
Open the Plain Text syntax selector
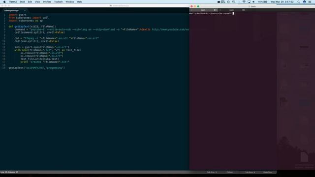268,172
